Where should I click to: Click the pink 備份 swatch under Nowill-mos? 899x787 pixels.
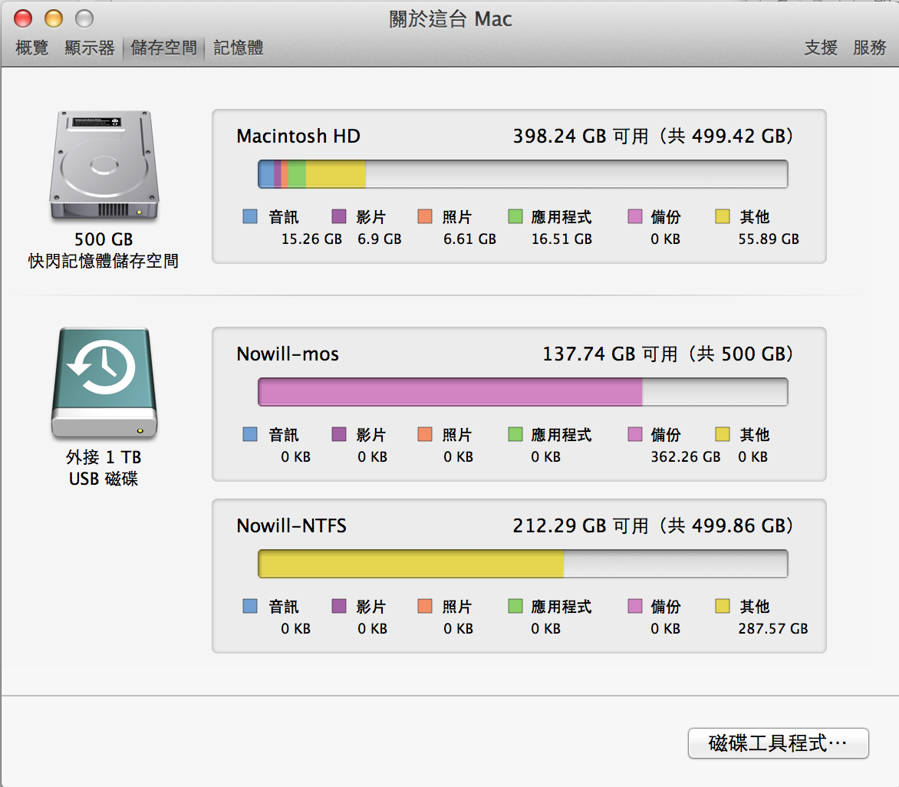634,434
